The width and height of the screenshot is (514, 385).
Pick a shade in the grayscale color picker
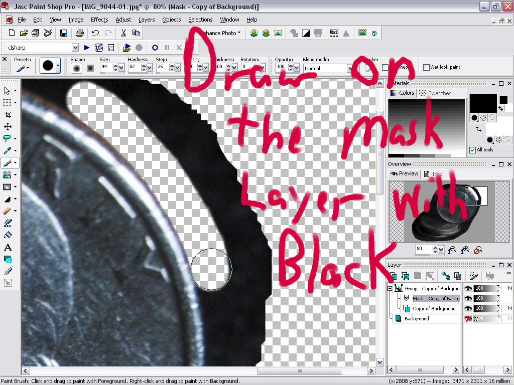click(x=427, y=128)
